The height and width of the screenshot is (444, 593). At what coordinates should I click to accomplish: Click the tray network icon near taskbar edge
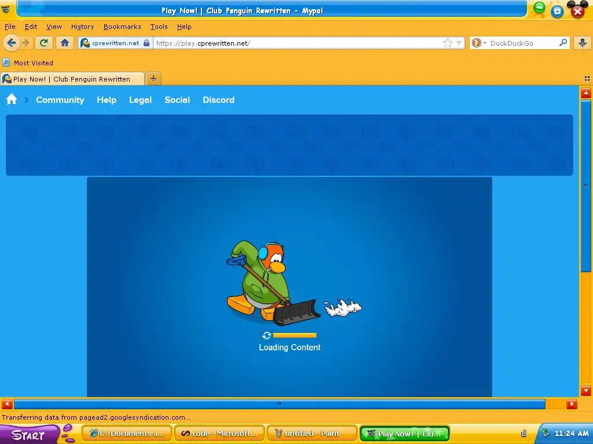pos(546,434)
